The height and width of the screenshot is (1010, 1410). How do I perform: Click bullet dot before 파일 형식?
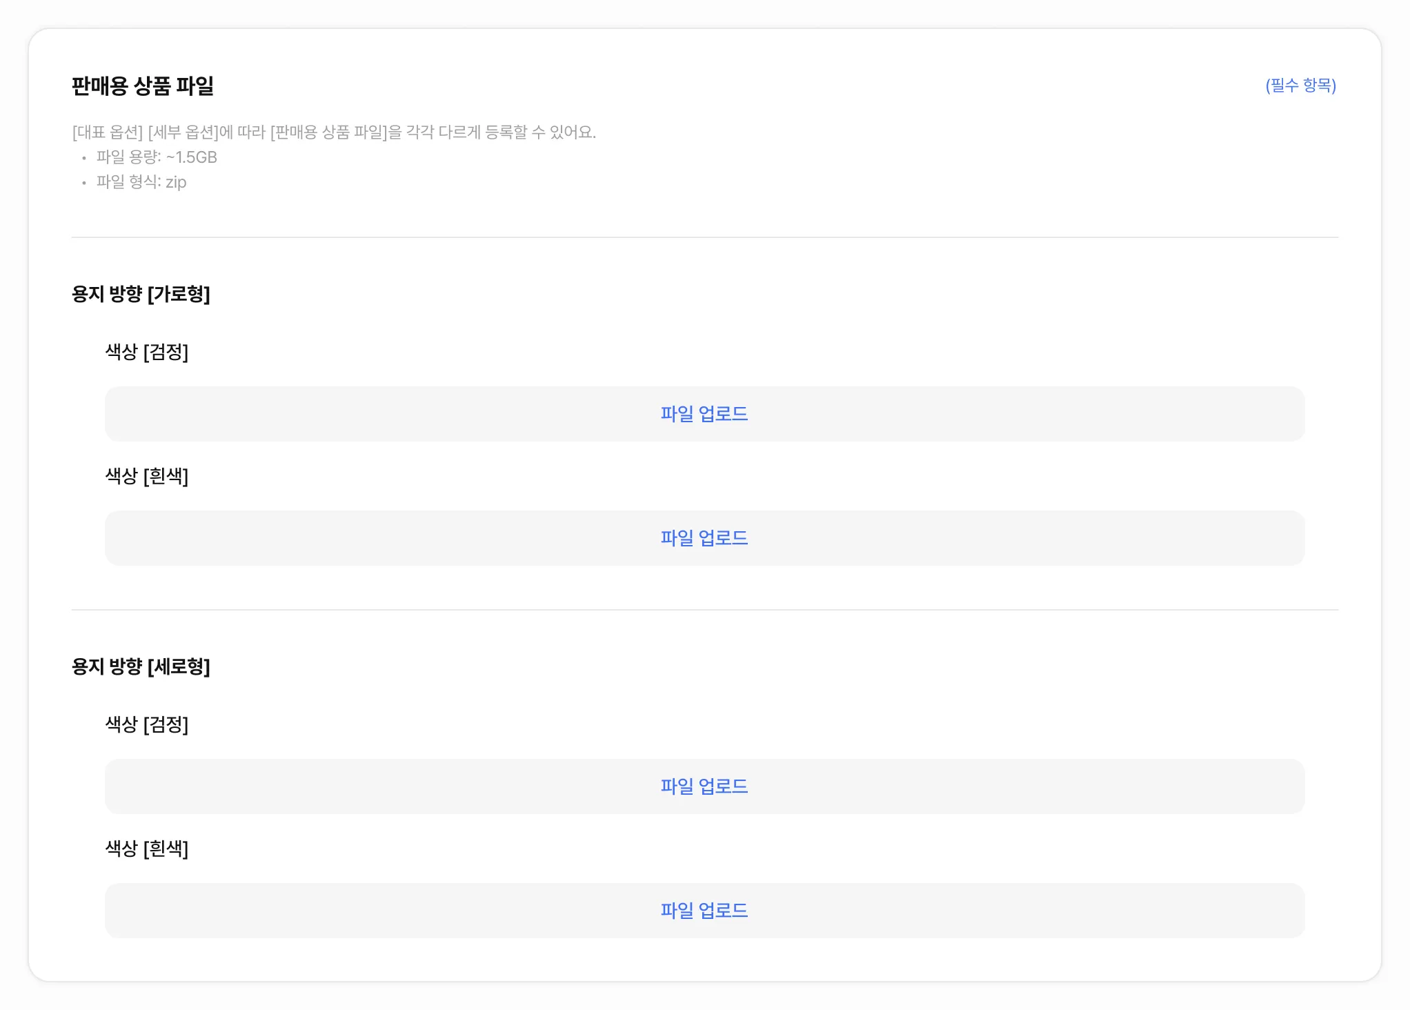[x=84, y=184]
